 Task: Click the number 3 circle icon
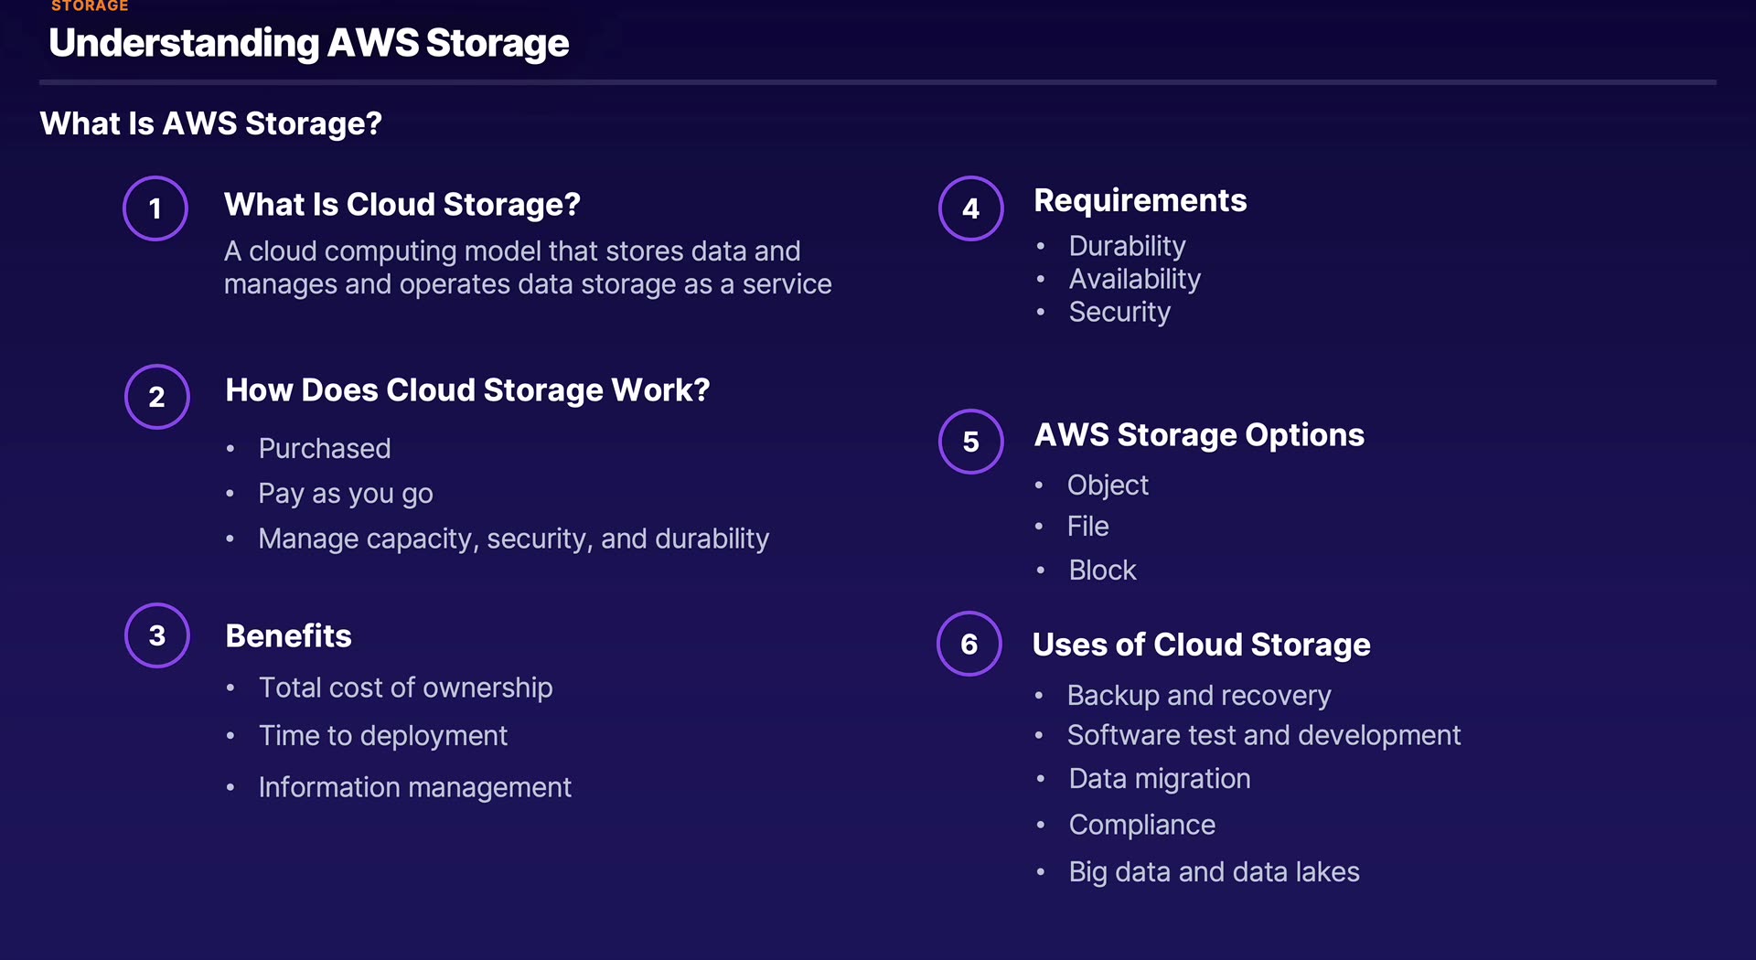pos(156,635)
